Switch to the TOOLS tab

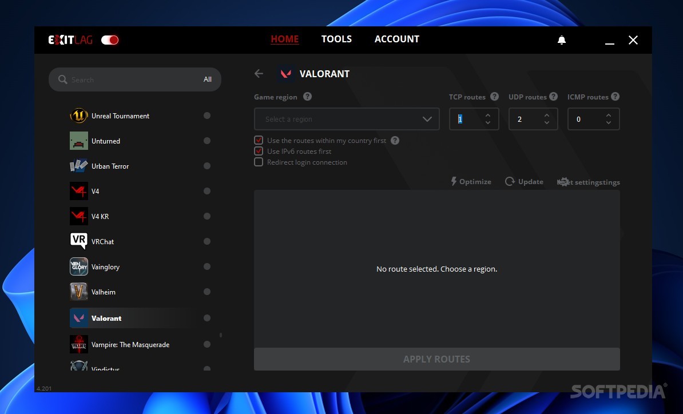tap(336, 39)
